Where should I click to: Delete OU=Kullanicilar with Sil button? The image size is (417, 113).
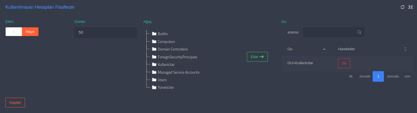[344, 63]
